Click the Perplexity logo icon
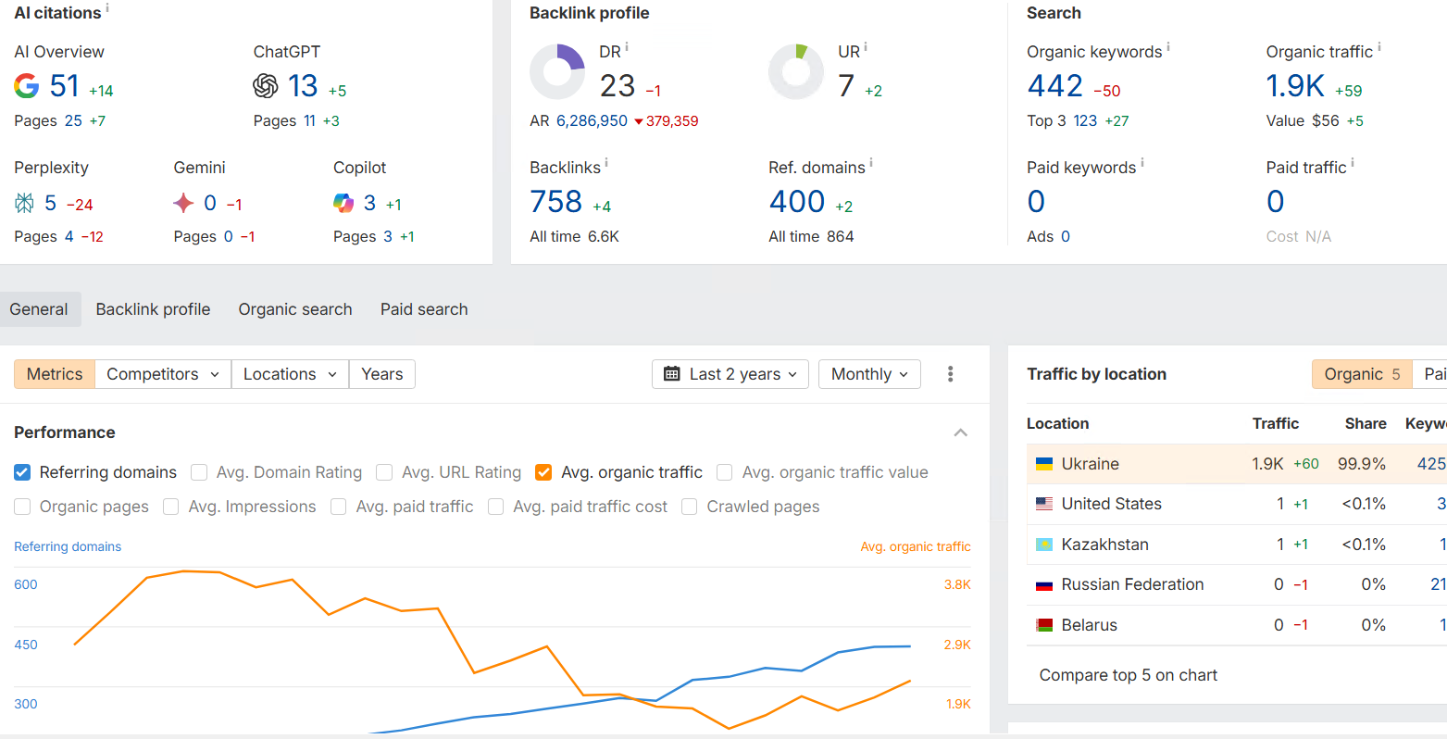The height and width of the screenshot is (739, 1447). tap(25, 203)
